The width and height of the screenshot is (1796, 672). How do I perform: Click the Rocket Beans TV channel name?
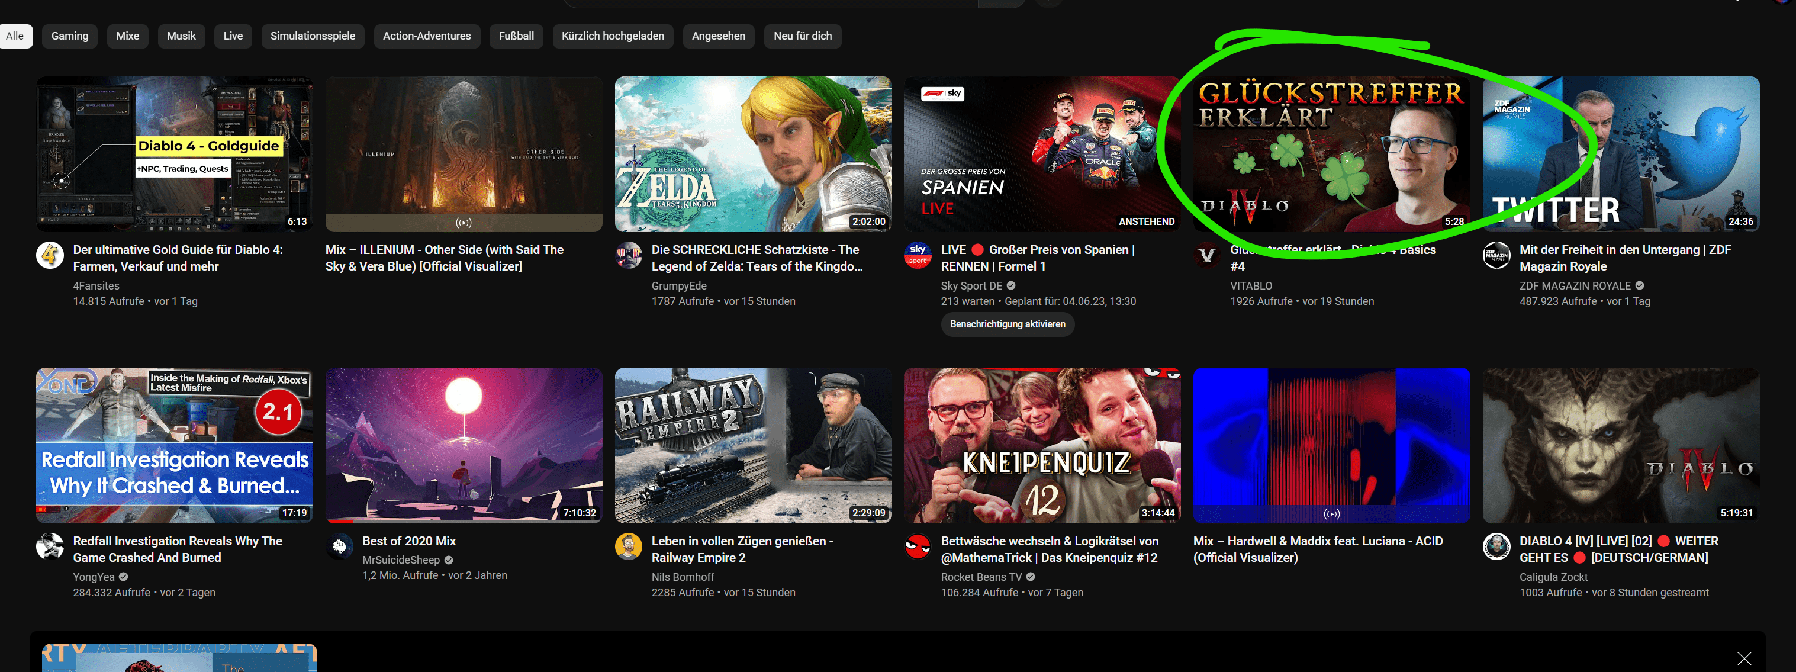[981, 577]
